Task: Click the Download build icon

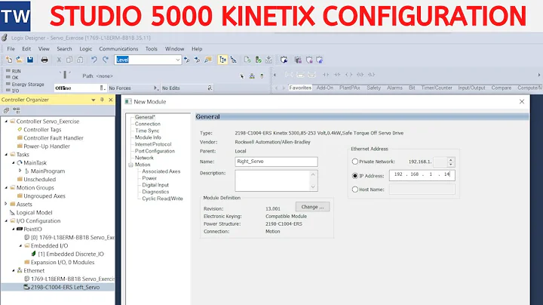Action: (268, 60)
